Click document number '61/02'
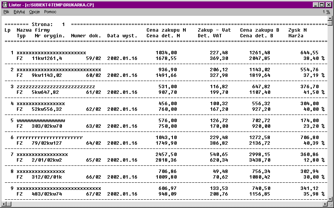The image size is (334, 208). click(x=94, y=92)
